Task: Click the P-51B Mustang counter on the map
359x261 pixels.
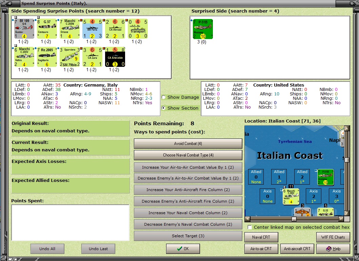Action: click(x=325, y=177)
